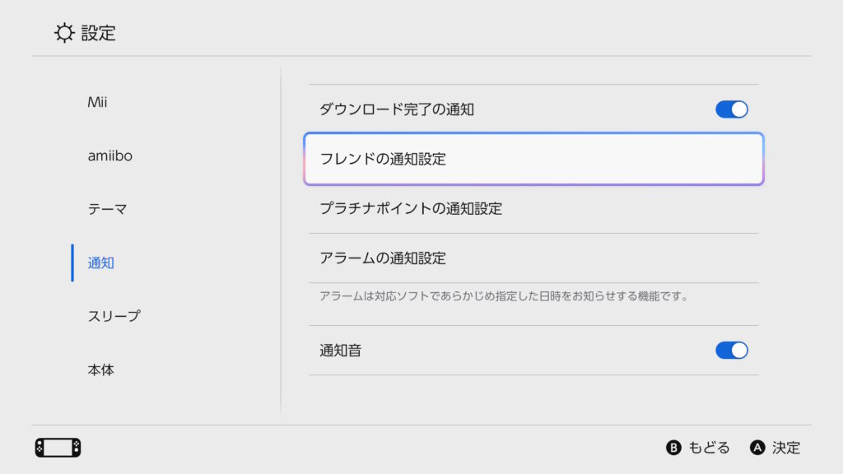Select スリープ in the sidebar

click(x=114, y=316)
